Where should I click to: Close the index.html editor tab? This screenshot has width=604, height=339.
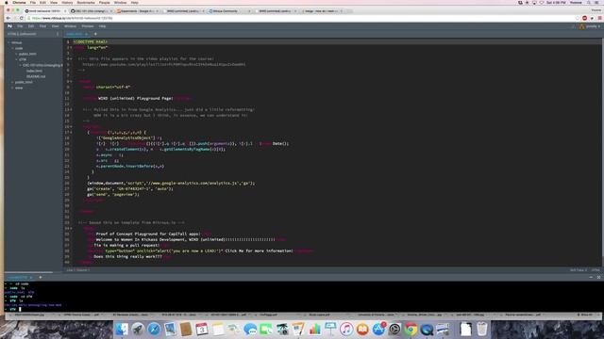point(86,34)
